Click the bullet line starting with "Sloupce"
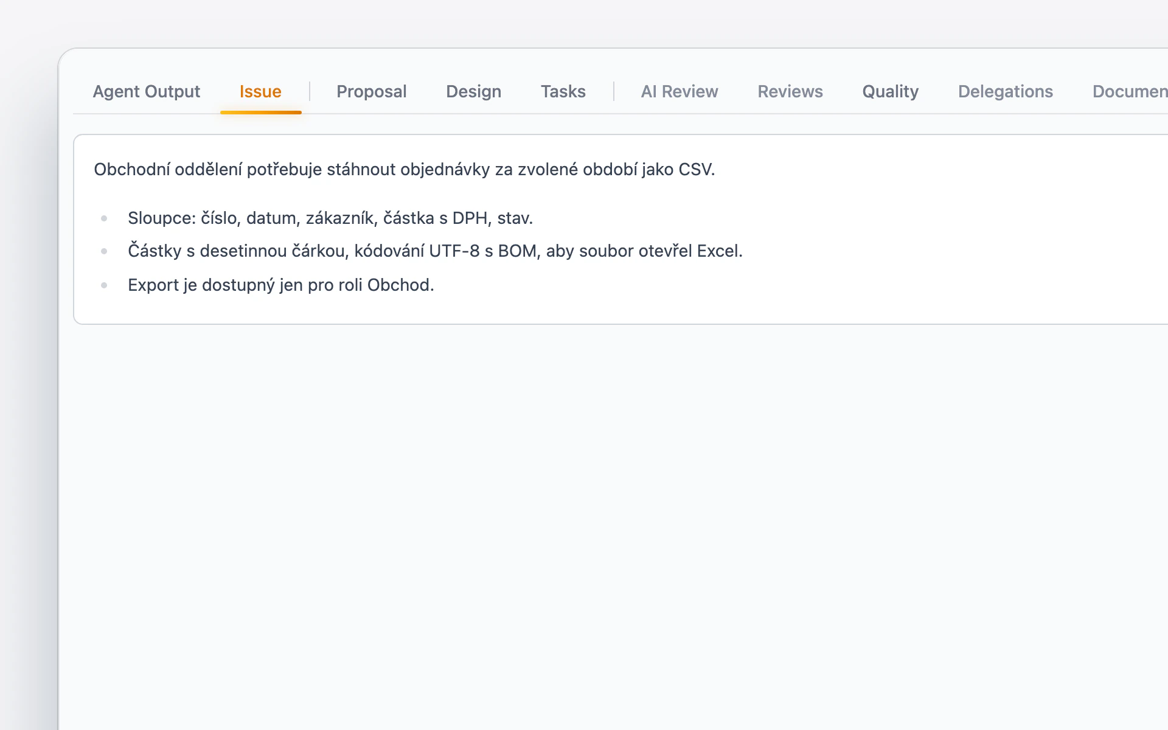The image size is (1168, 730). (330, 218)
